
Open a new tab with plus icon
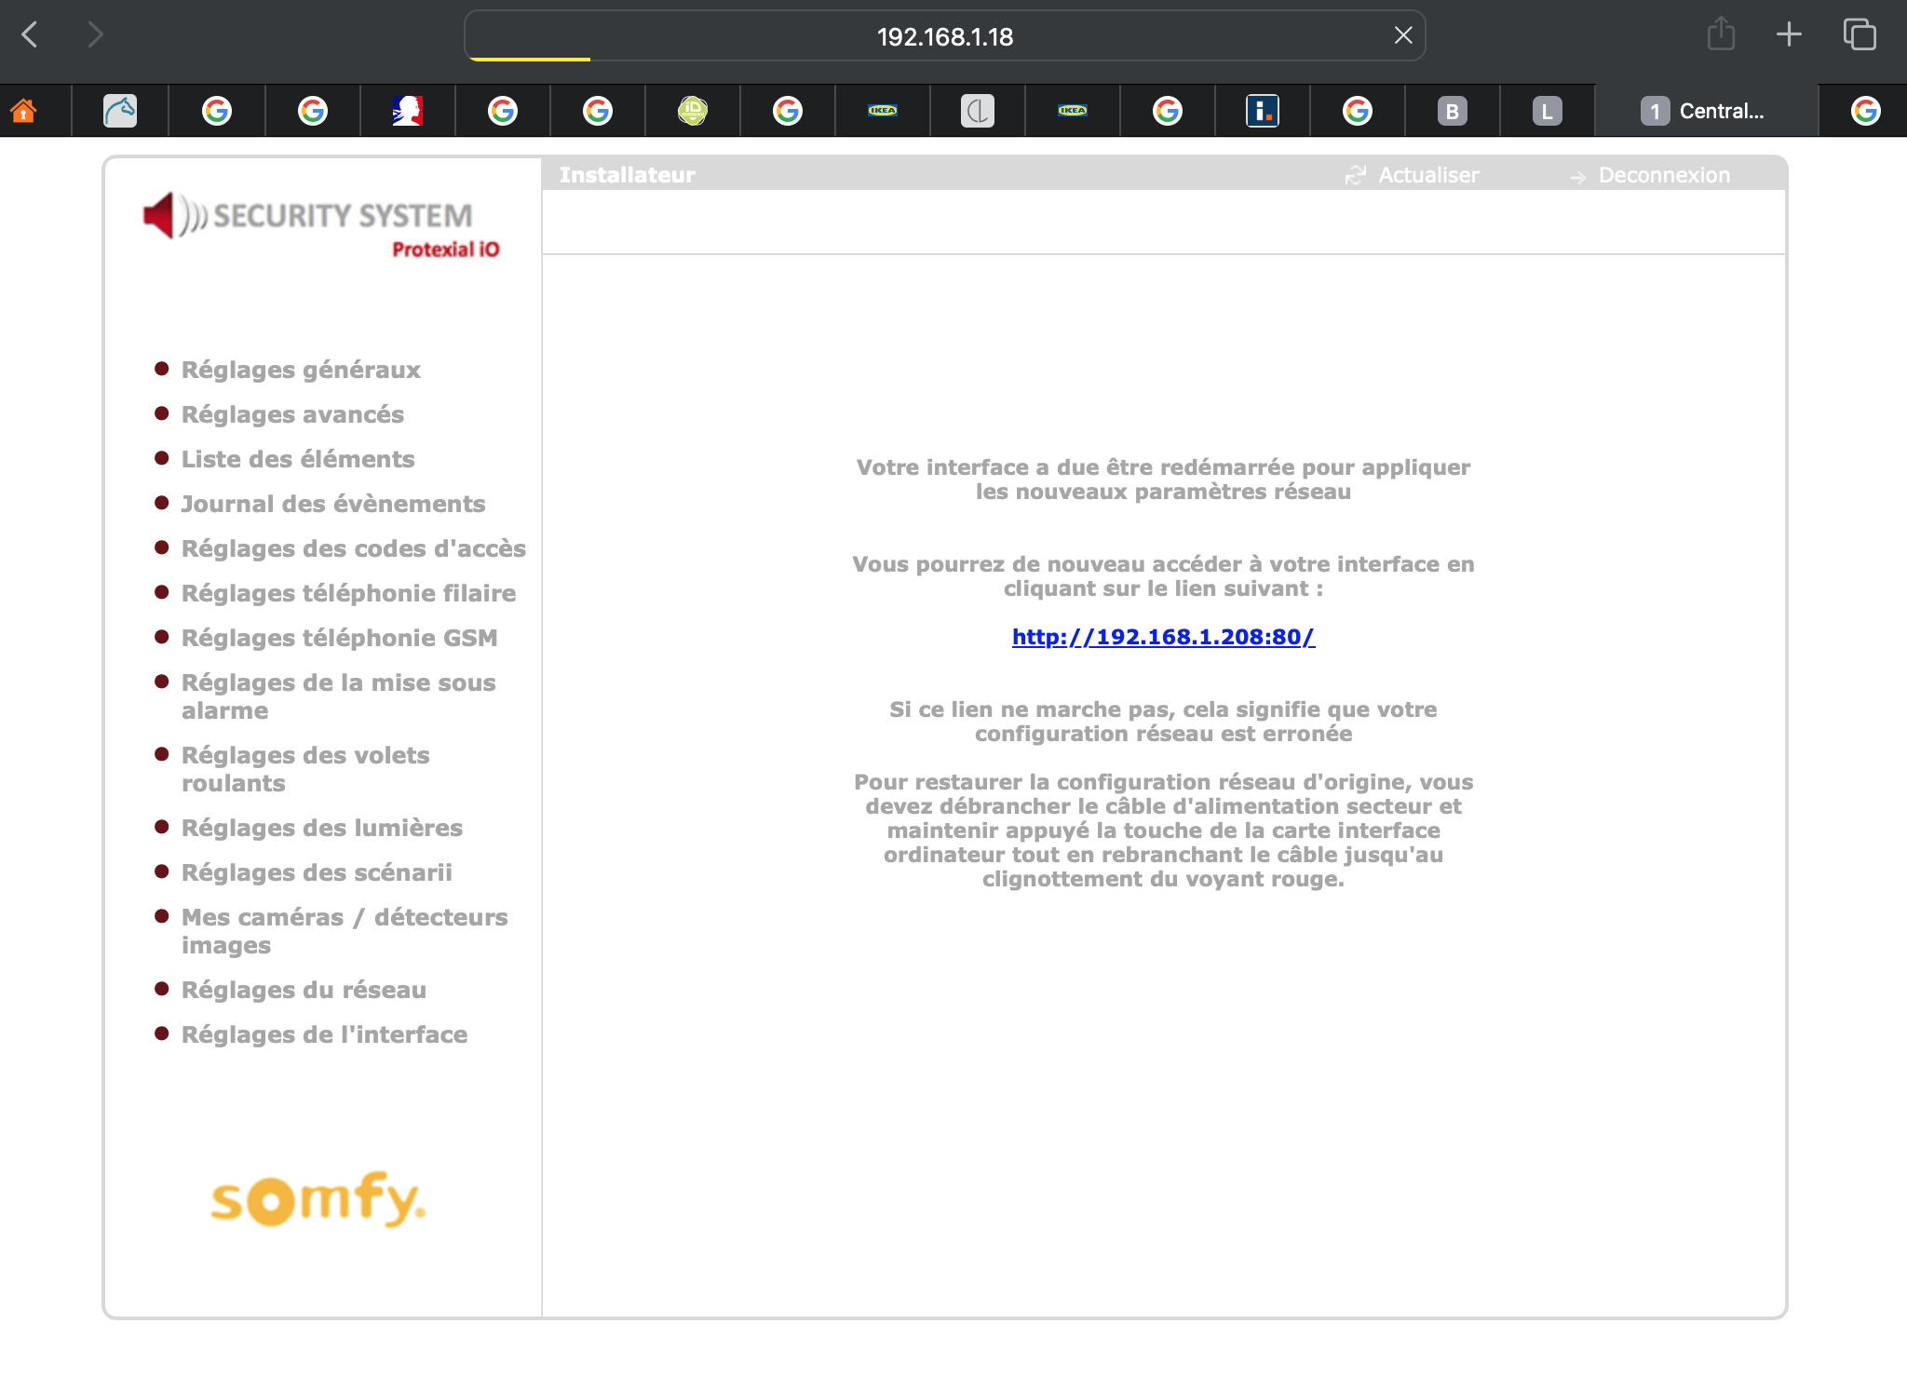[x=1789, y=35]
